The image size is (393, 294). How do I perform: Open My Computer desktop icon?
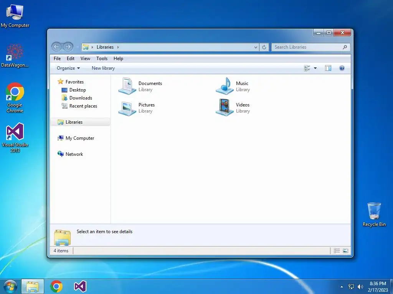[15, 16]
